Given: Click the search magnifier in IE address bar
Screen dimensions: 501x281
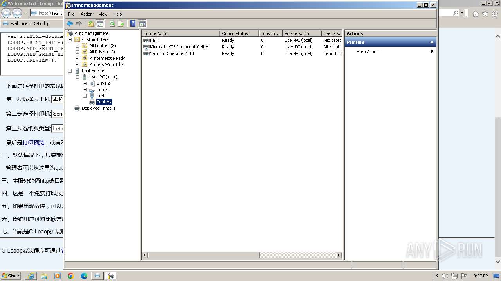Looking at the screenshot, I should (x=456, y=13).
